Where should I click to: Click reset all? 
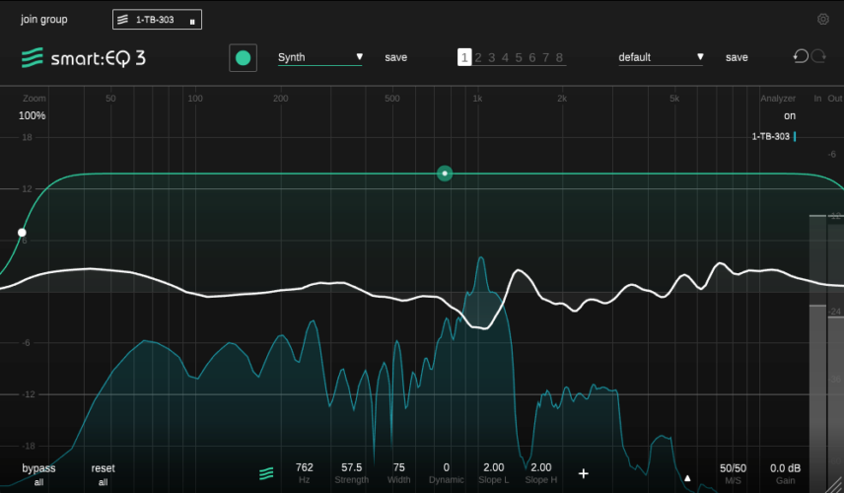103,474
